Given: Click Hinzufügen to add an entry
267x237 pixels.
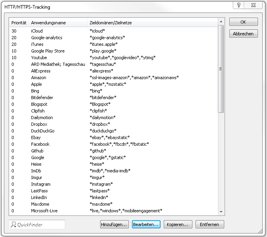Looking at the screenshot, I should click(x=114, y=224).
